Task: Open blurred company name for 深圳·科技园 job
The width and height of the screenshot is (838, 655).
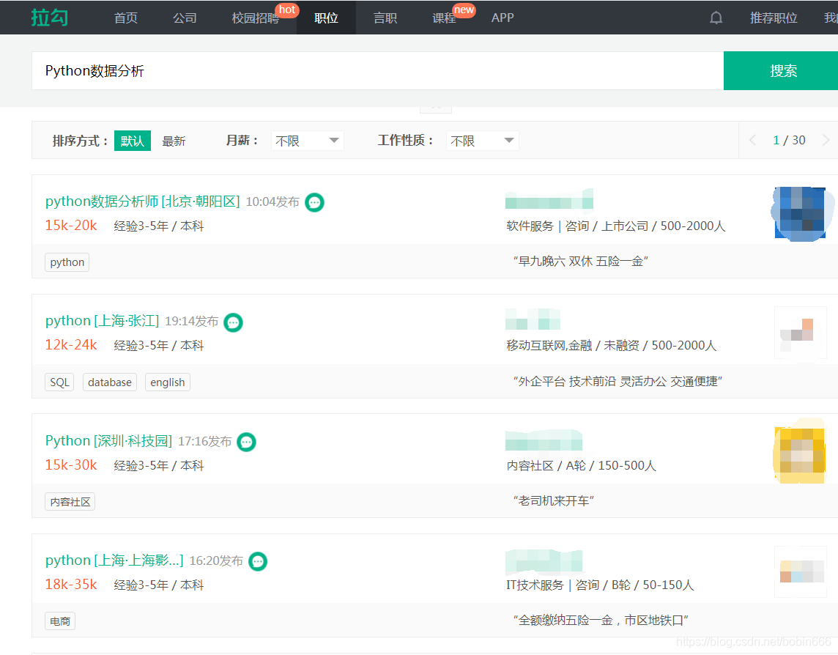Action: pyautogui.click(x=544, y=440)
